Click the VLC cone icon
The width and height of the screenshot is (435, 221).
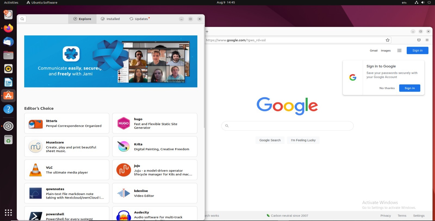[x=36, y=170]
